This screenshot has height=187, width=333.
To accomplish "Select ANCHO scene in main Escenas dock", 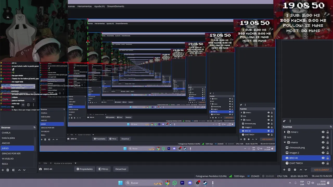I will click(17, 143).
